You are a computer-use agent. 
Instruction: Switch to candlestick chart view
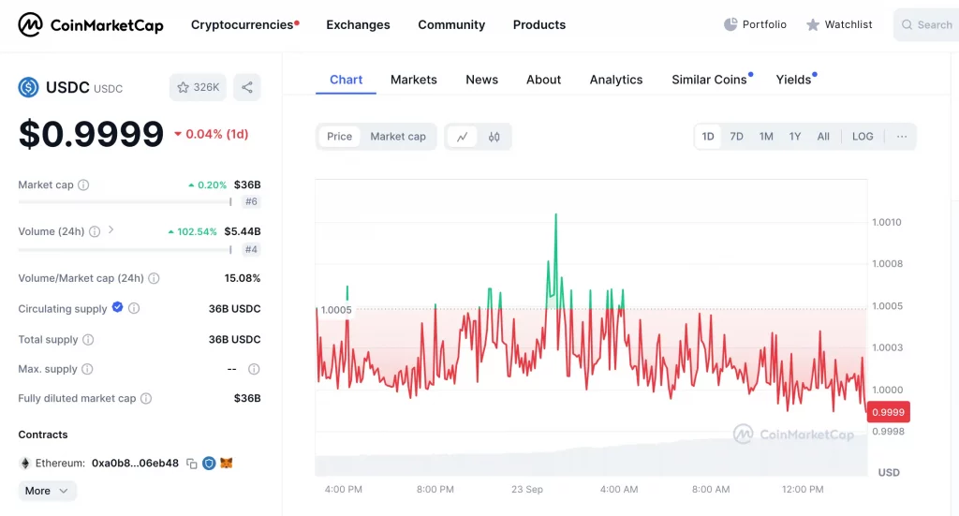point(494,137)
